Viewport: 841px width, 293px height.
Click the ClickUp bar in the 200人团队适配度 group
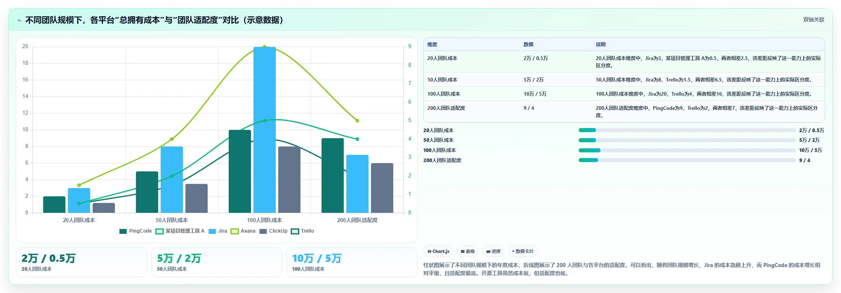point(382,188)
